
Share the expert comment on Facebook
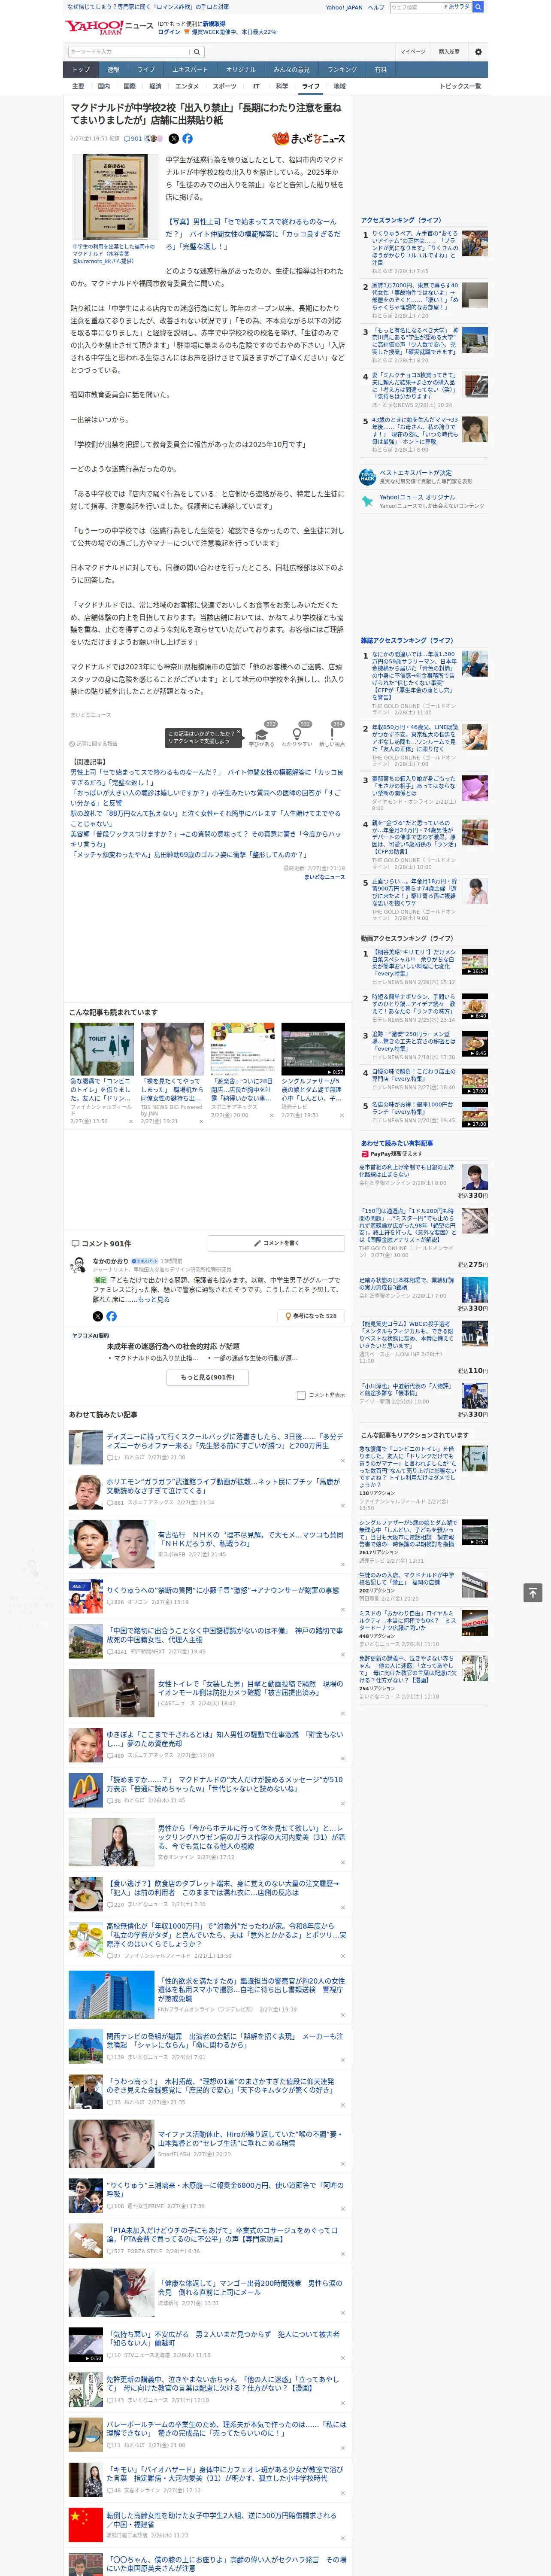click(111, 1316)
